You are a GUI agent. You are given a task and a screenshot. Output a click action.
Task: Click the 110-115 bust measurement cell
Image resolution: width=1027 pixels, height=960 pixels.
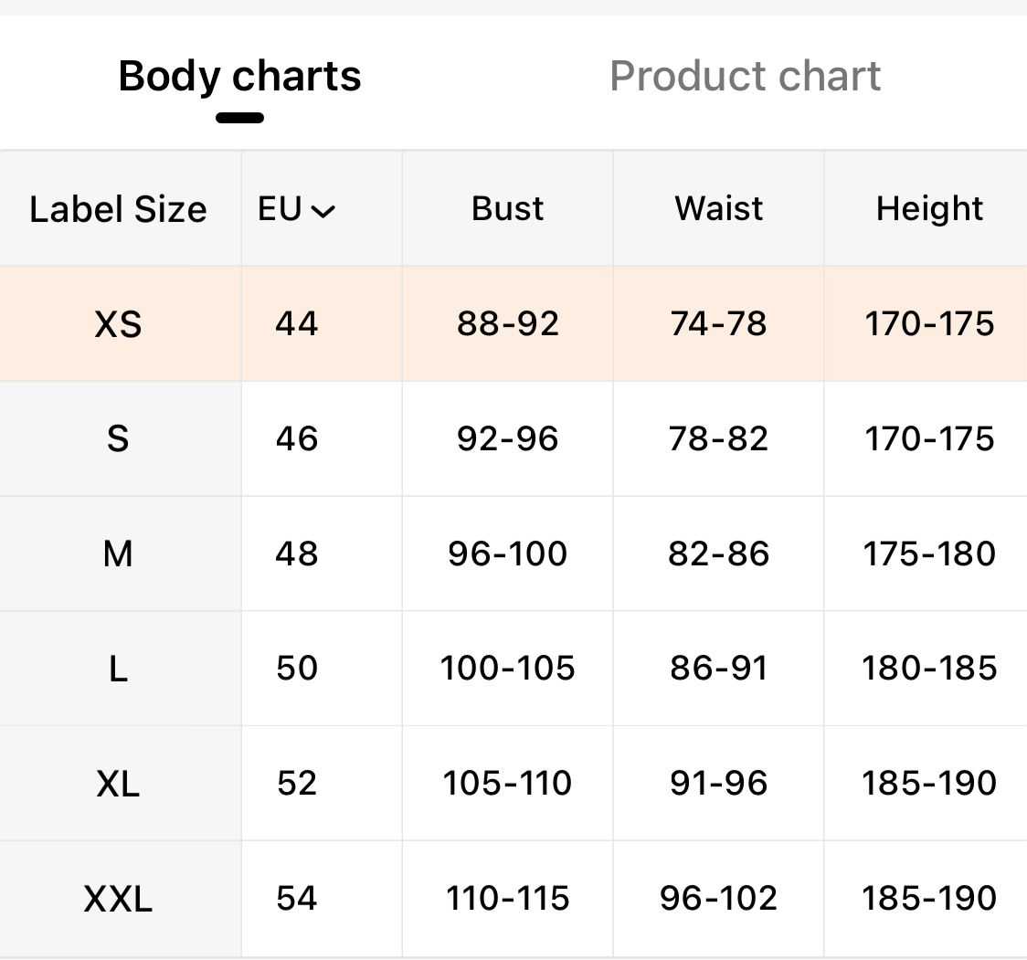[507, 899]
